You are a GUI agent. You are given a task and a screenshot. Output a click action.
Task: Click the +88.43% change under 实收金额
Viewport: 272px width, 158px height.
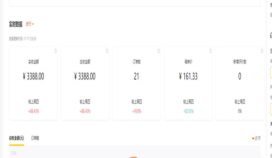coord(33,111)
